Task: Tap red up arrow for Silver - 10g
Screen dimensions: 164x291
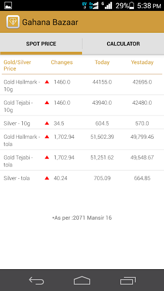Action: [47, 123]
